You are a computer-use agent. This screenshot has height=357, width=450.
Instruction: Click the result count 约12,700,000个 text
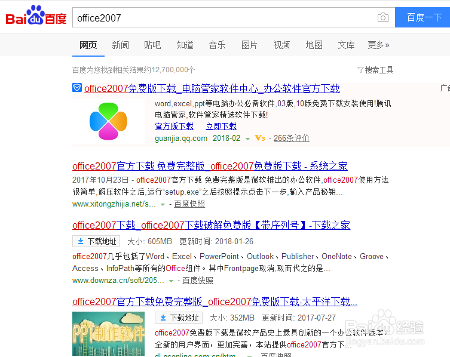169,70
